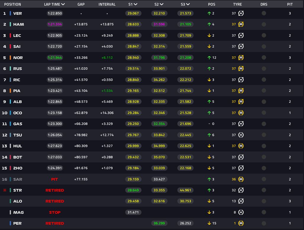
Task: Toggle the DRS indicator for RUS
Action: [x=264, y=68]
